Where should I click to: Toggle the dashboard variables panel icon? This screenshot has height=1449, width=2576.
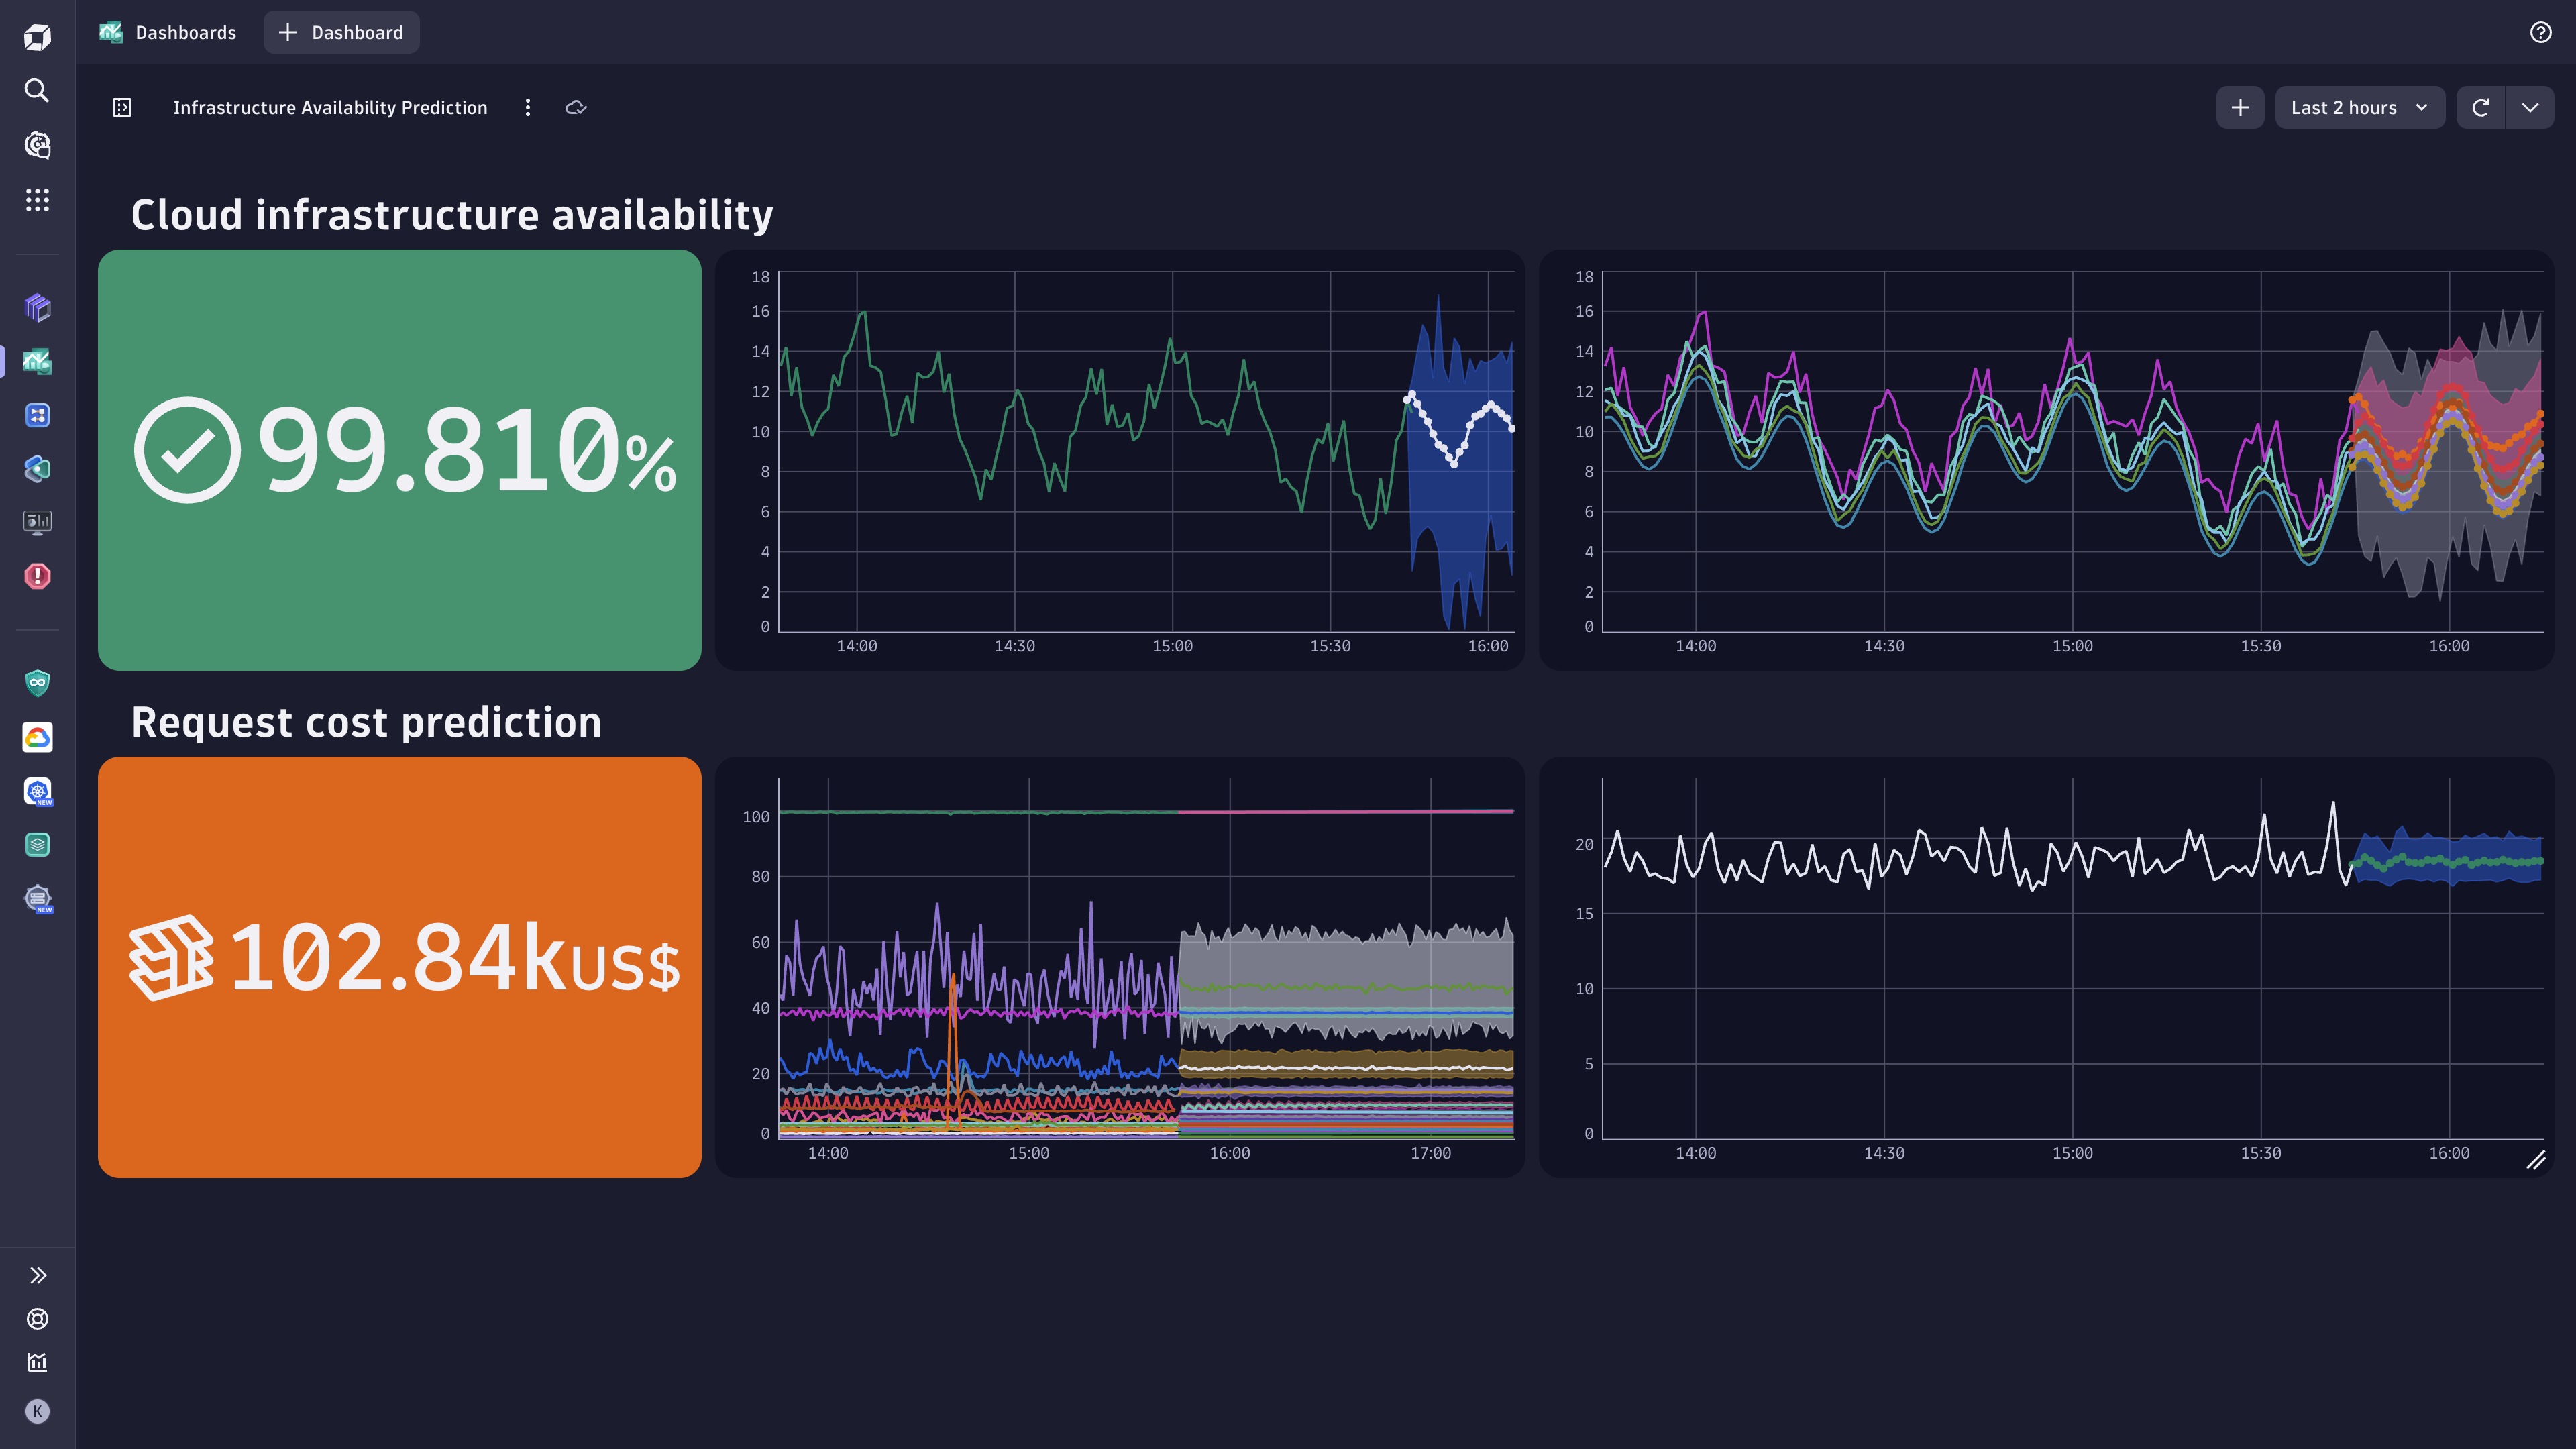click(121, 107)
